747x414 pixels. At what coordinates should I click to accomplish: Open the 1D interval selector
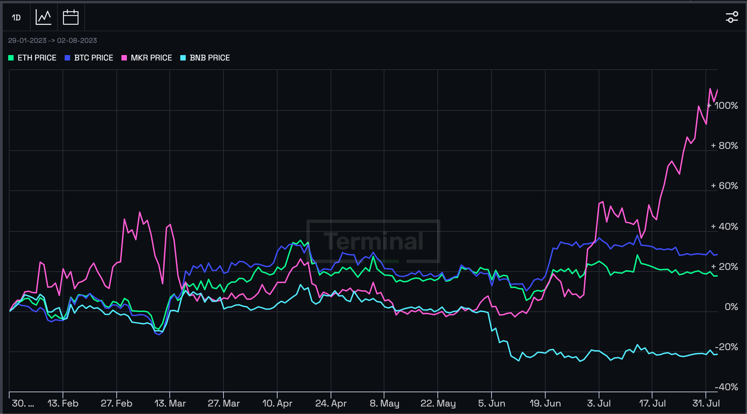click(16, 17)
